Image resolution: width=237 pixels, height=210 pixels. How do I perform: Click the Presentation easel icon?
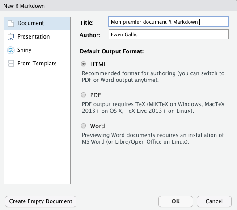(x=11, y=37)
